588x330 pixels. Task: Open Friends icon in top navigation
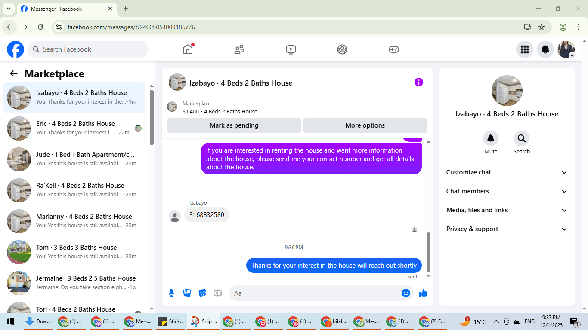click(x=239, y=49)
